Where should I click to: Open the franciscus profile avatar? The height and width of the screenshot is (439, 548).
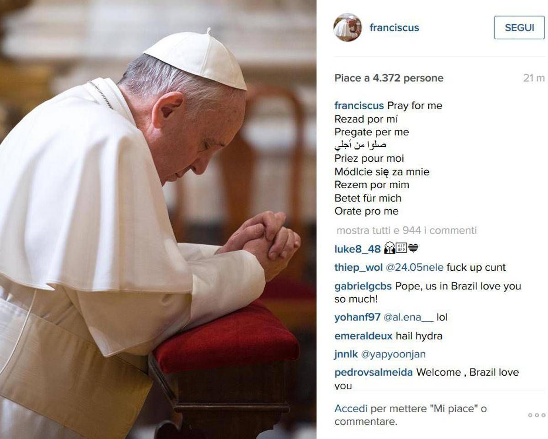pyautogui.click(x=348, y=27)
